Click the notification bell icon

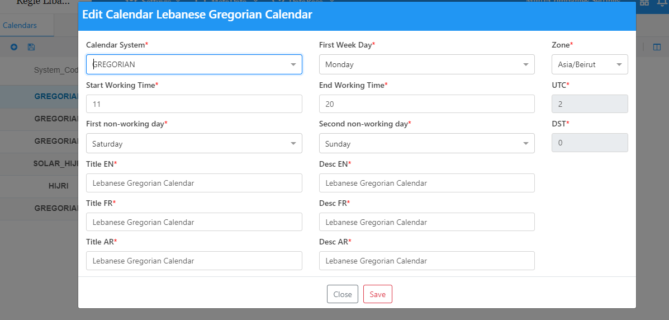coord(662,3)
